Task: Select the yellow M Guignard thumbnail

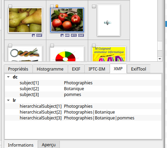Action: pos(109,54)
